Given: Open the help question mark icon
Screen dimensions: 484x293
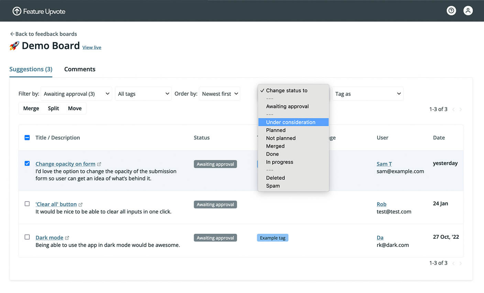Looking at the screenshot, I should [451, 11].
